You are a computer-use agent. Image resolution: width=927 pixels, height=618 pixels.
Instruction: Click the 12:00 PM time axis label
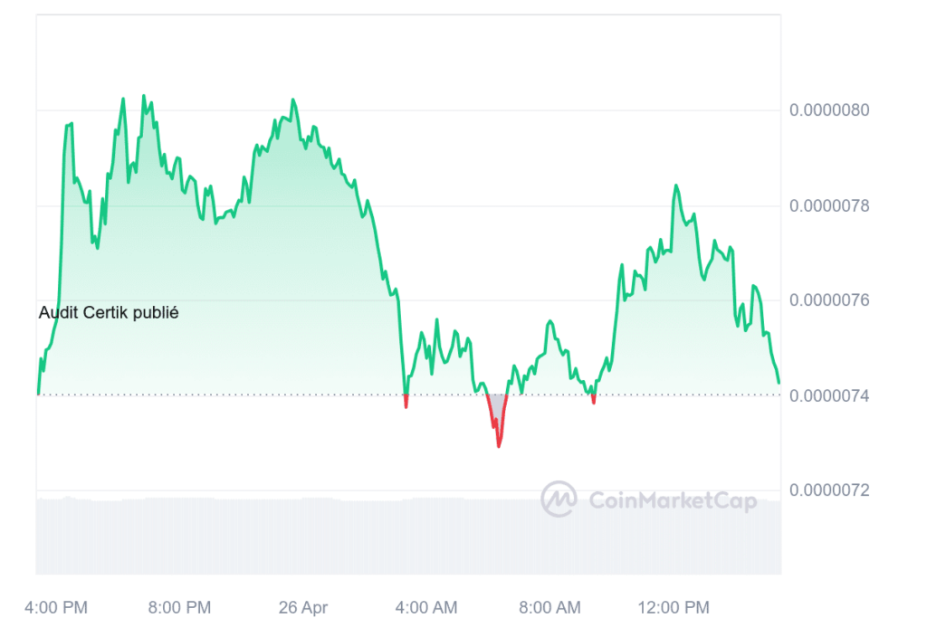pos(674,607)
